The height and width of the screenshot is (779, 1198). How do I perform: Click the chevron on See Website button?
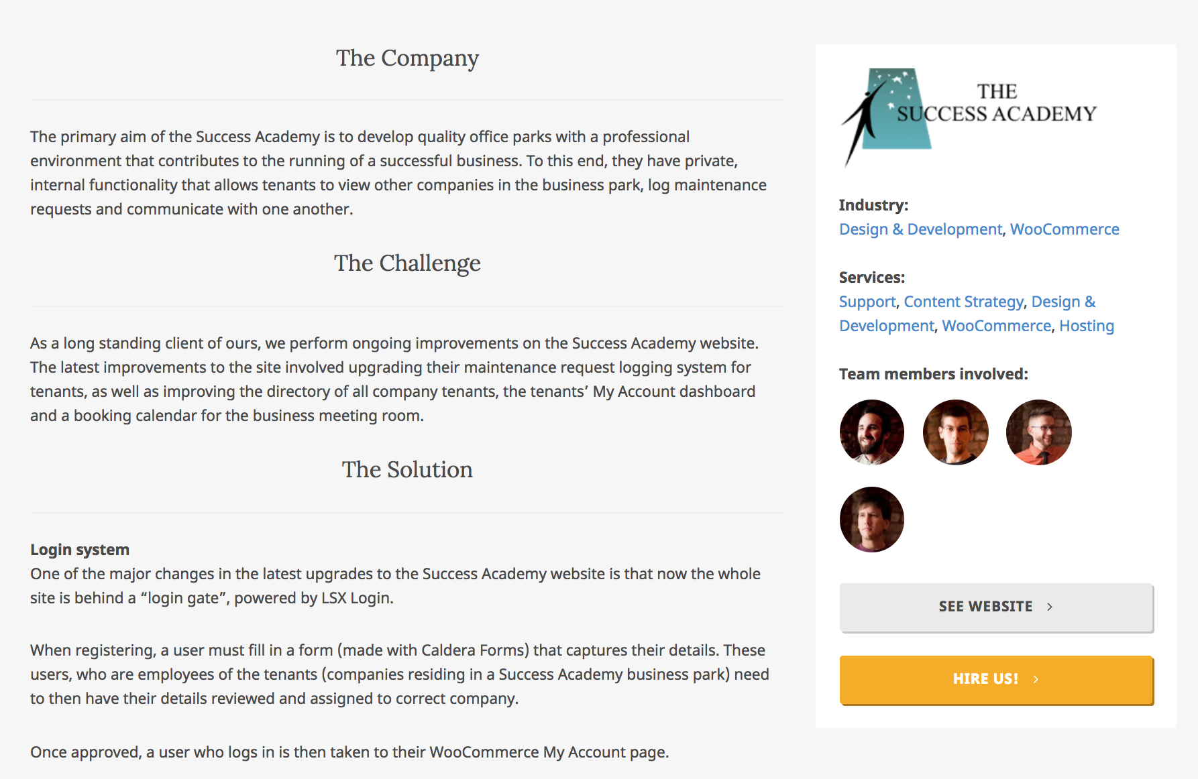(x=1050, y=607)
